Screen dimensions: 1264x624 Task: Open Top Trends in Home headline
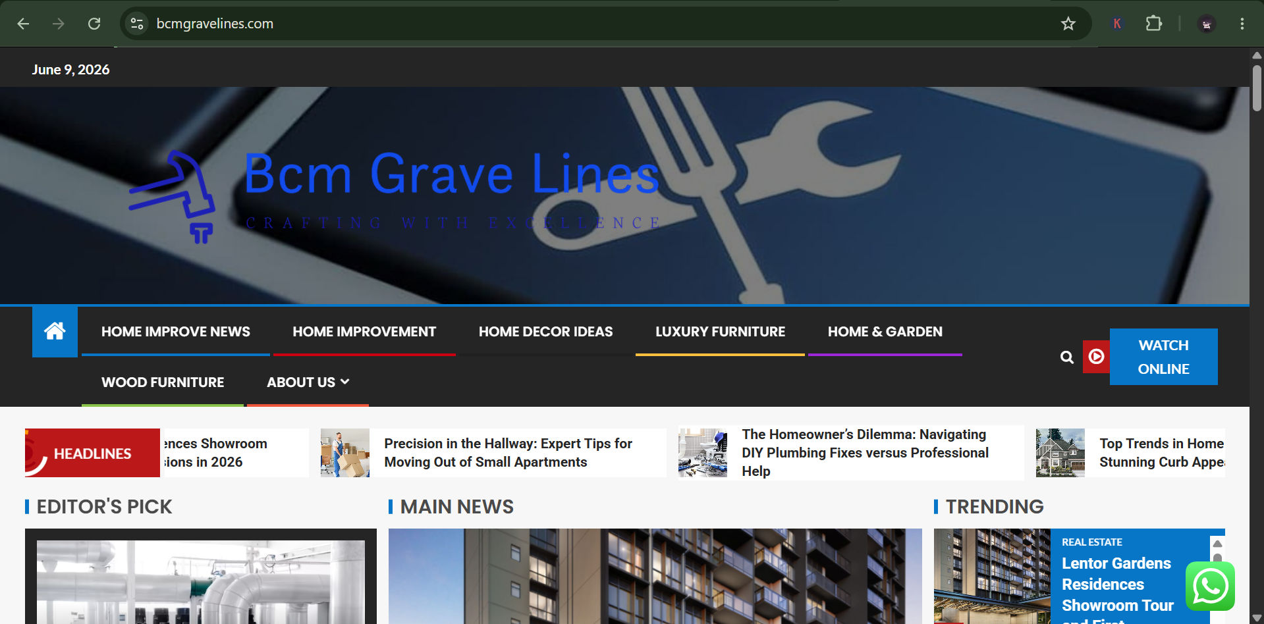click(x=1162, y=453)
